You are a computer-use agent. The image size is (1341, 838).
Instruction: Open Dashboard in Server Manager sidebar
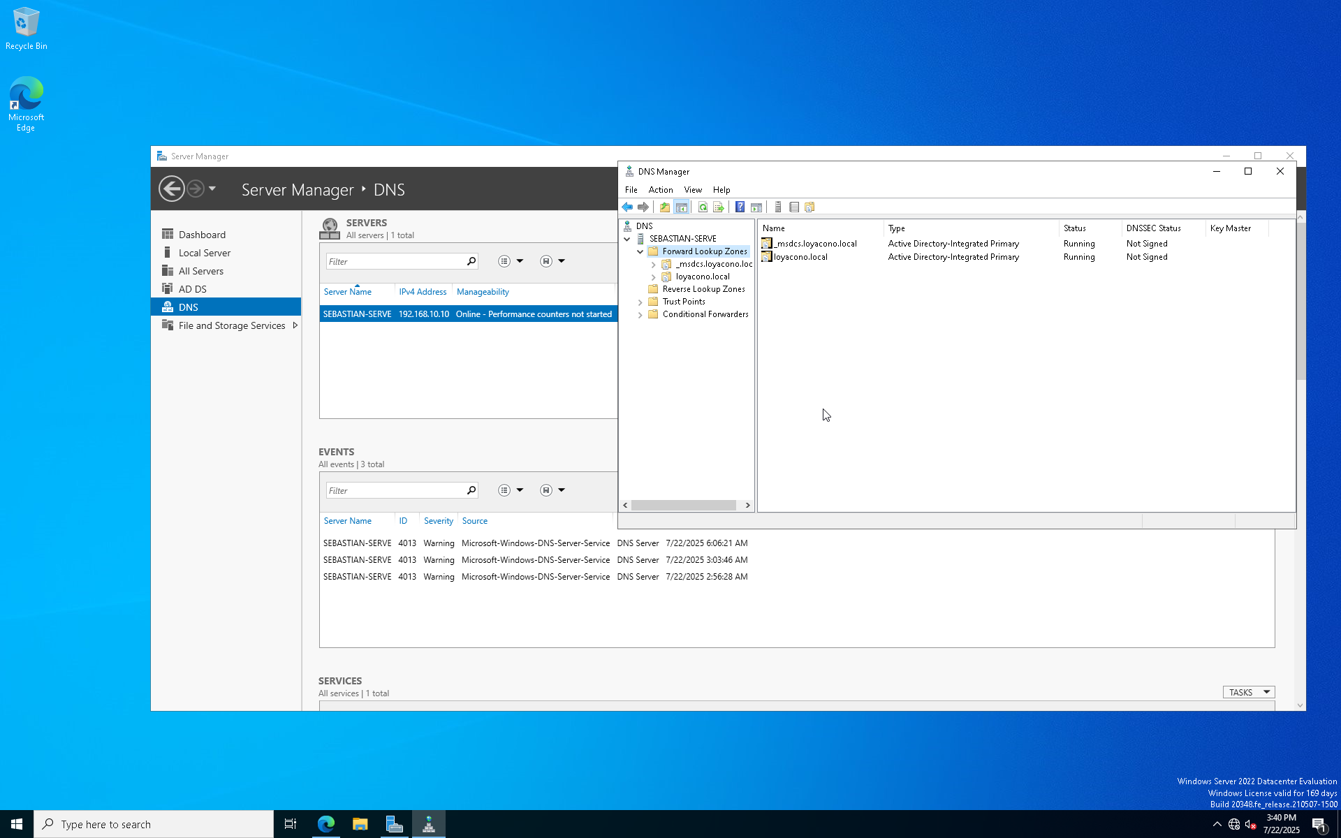tap(202, 235)
